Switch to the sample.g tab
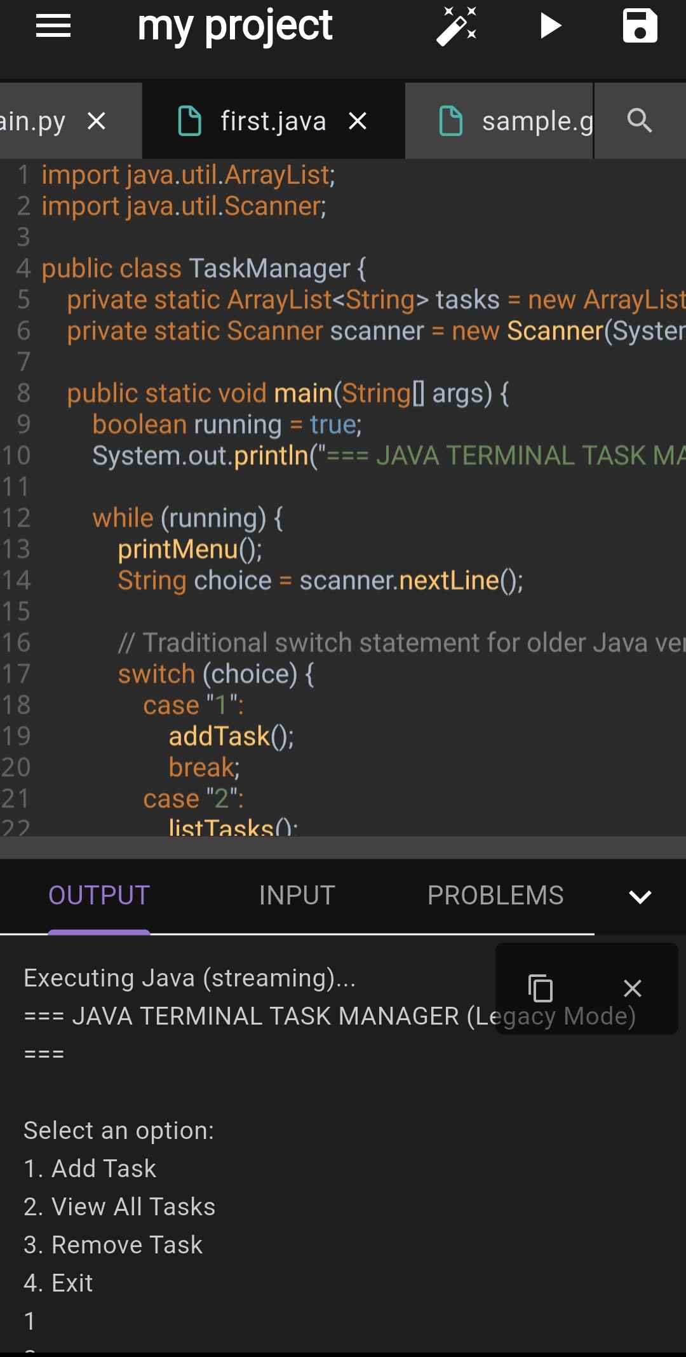Image resolution: width=686 pixels, height=1357 pixels. point(499,121)
